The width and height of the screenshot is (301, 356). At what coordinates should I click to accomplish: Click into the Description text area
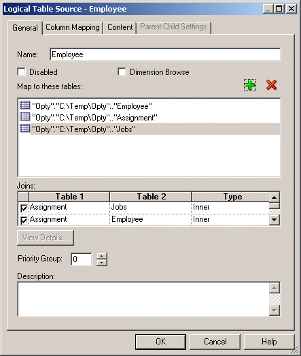pos(143,299)
